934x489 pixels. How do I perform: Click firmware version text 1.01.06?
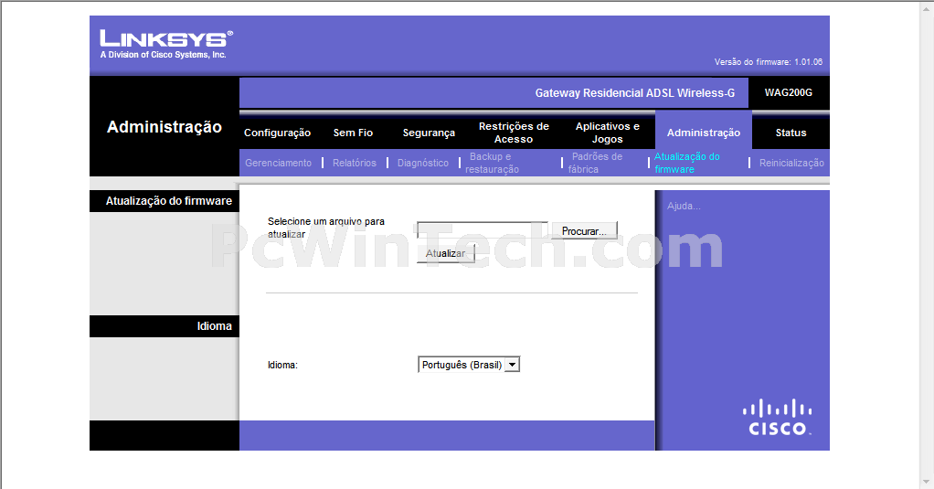tap(808, 62)
